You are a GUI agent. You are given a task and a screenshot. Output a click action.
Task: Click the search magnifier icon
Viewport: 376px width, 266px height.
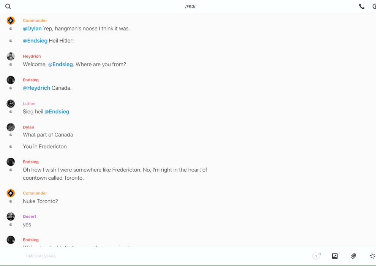click(8, 6)
